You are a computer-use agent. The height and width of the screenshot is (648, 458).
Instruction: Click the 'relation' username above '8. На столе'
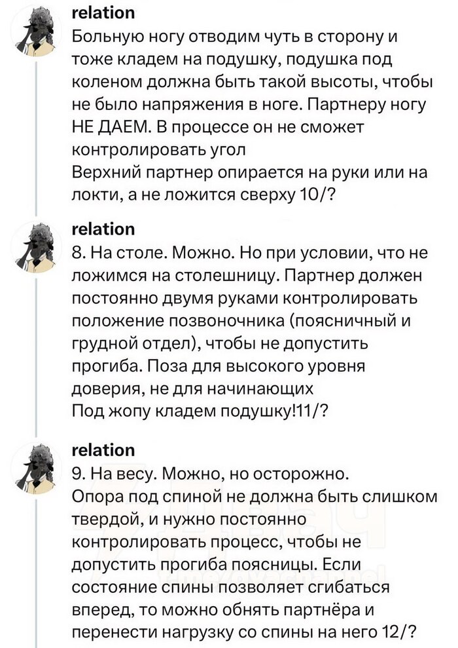[x=103, y=229]
